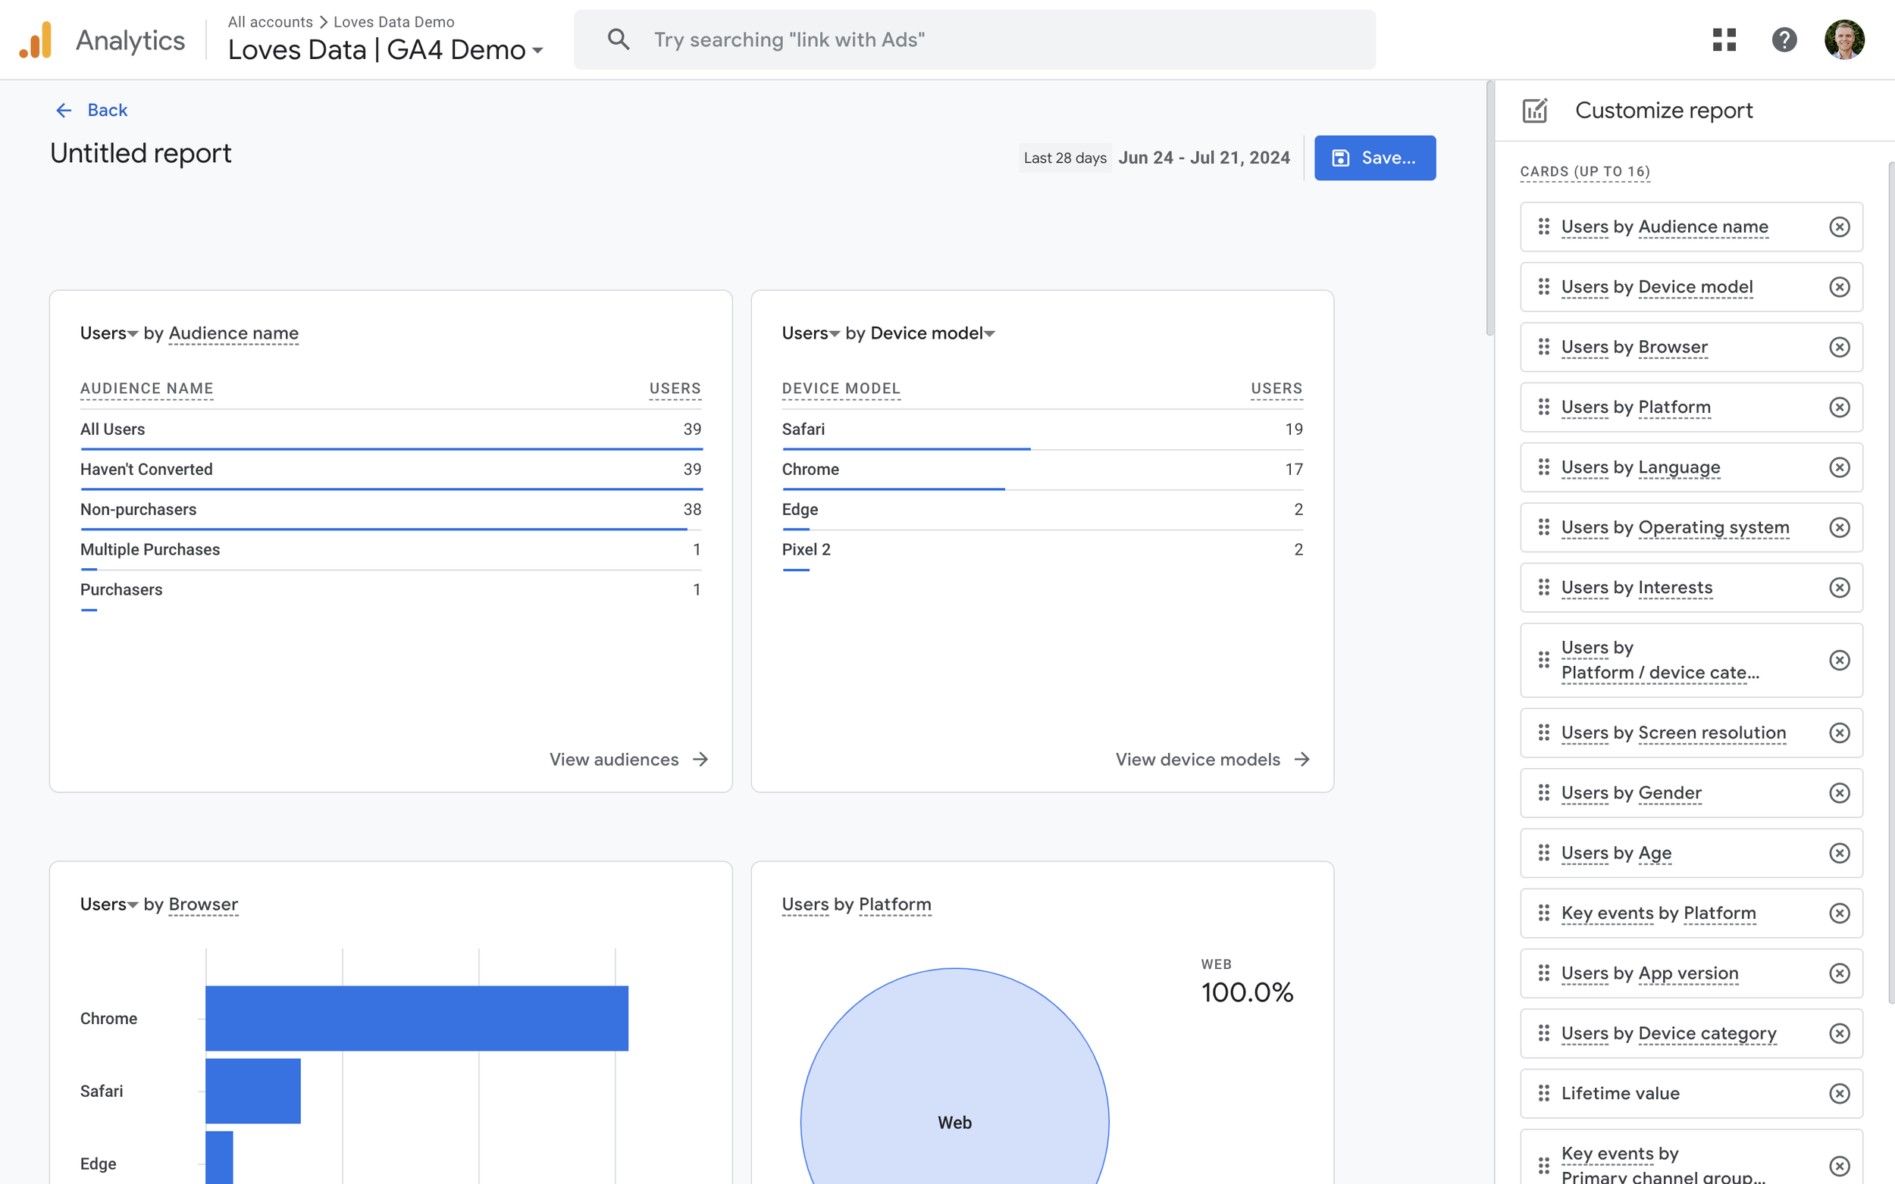The image size is (1895, 1184).
Task: Open help via the question mark icon
Action: (x=1784, y=39)
